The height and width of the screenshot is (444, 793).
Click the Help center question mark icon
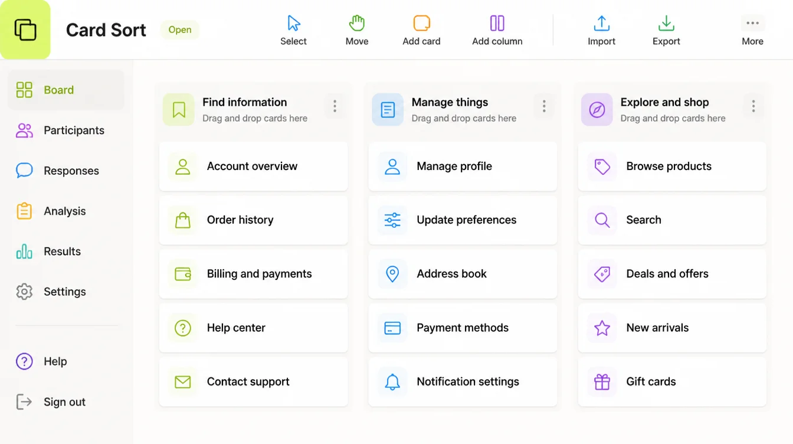(183, 328)
